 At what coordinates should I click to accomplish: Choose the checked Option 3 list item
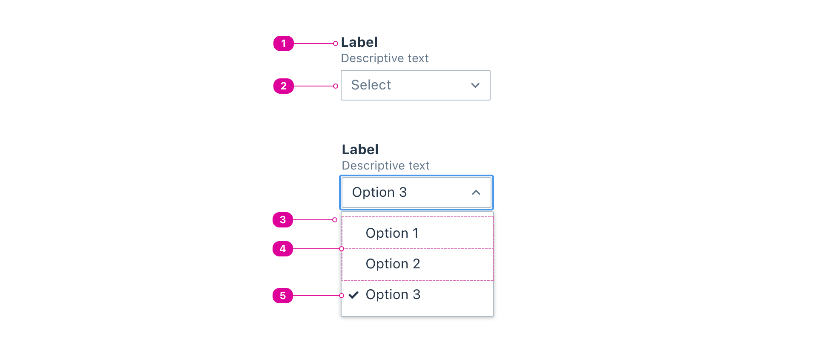(393, 295)
